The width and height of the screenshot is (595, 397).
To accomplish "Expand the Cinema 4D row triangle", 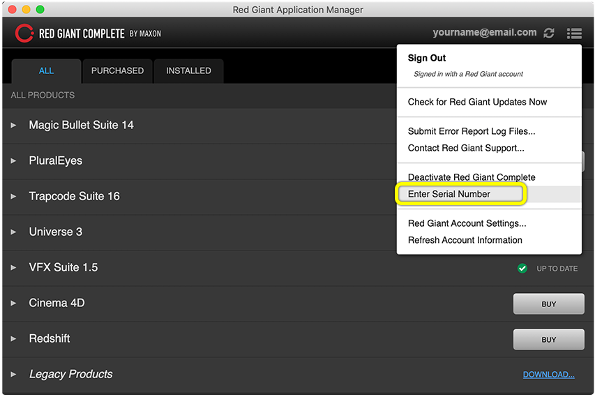I will (x=13, y=303).
